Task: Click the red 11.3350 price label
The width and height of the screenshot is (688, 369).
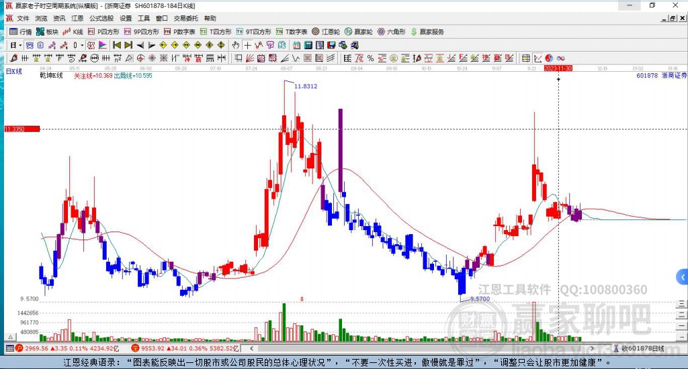Action: click(22, 129)
